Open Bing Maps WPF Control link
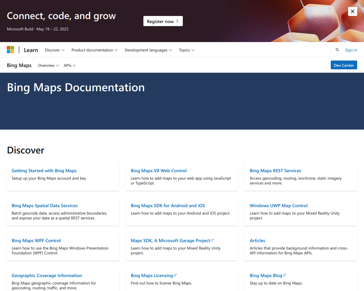Image resolution: width=364 pixels, height=291 pixels. point(36,240)
